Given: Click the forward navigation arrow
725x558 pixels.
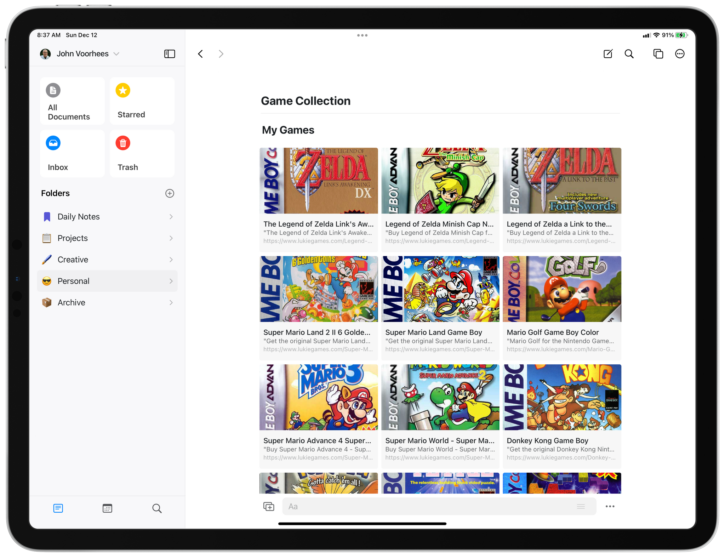Looking at the screenshot, I should (222, 54).
